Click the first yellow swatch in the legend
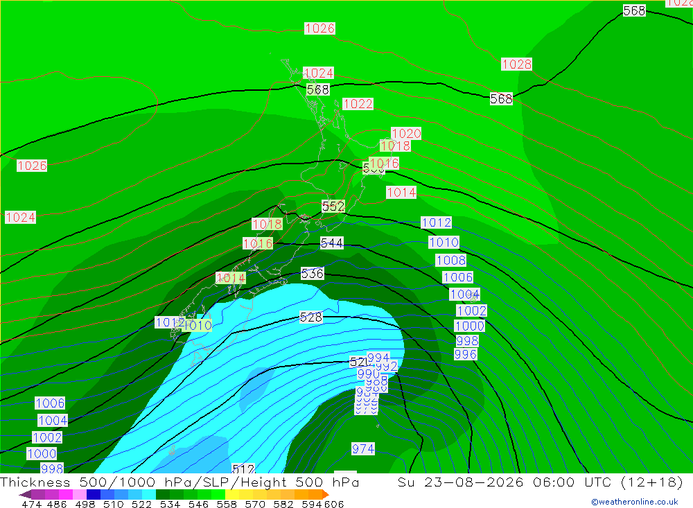Screen dimensions: 693x508 (x=231, y=494)
